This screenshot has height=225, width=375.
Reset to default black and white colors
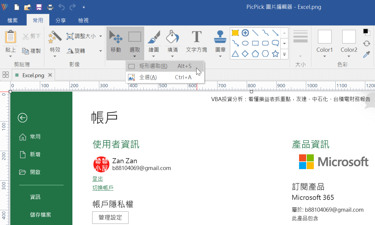(x=366, y=32)
